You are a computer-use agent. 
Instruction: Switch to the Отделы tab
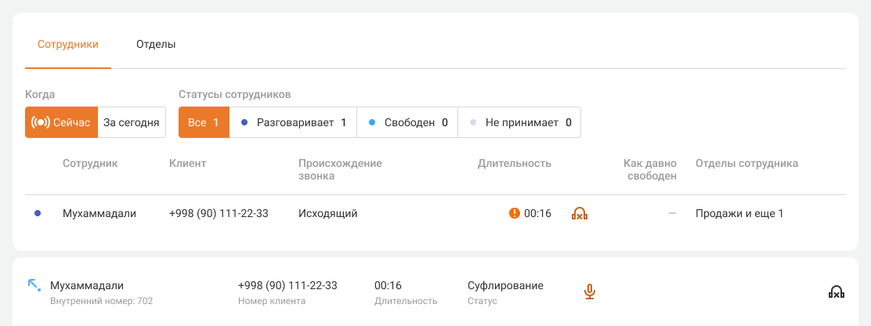tap(156, 45)
